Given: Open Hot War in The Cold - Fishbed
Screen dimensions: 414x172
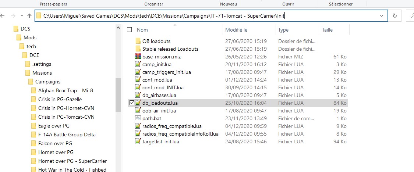Looking at the screenshot, I should pos(72,170).
